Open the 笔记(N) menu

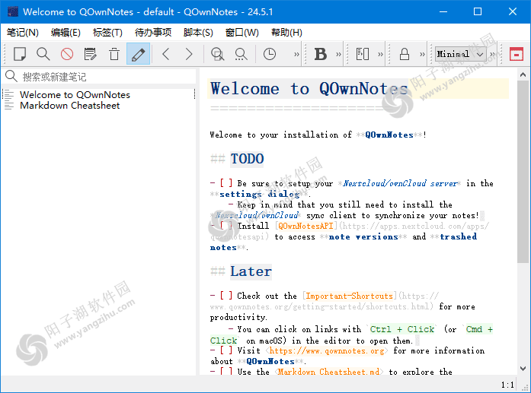[23, 33]
